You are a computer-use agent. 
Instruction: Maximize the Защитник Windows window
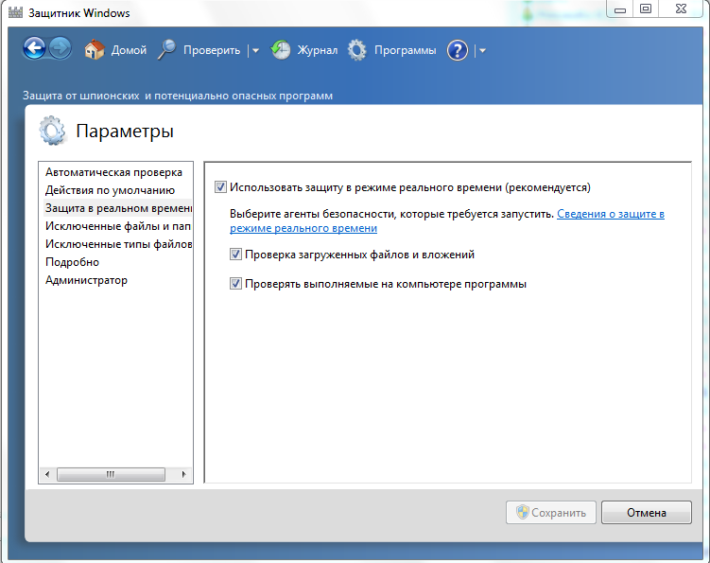646,9
